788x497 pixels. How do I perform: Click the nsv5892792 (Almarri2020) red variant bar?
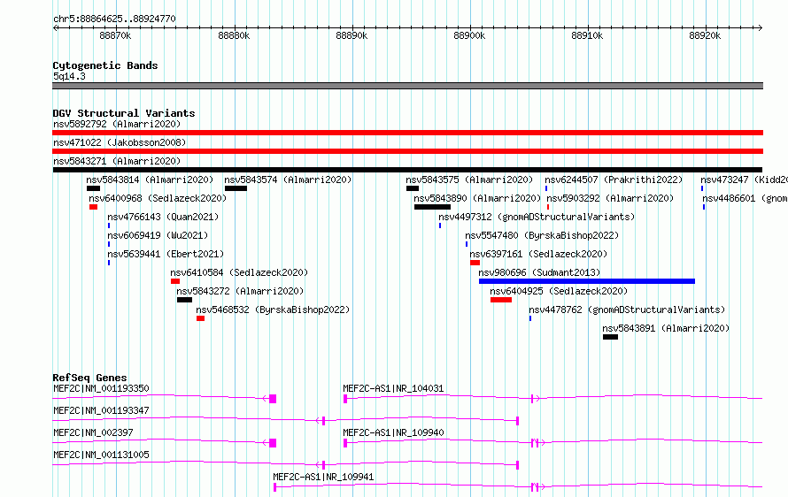pyautogui.click(x=407, y=133)
